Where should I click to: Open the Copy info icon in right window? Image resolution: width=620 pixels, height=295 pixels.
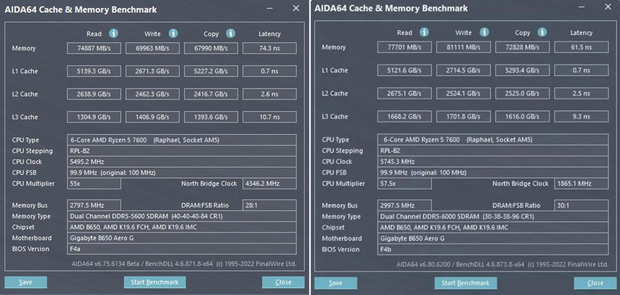coord(542,32)
